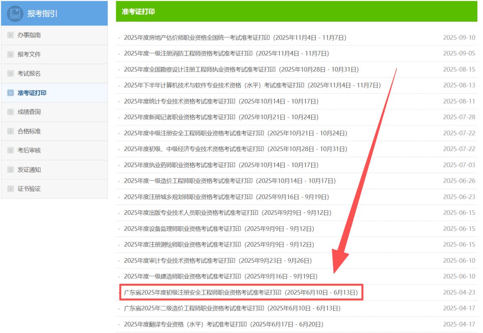Click arrow icon beside 报考文件

coord(11,55)
